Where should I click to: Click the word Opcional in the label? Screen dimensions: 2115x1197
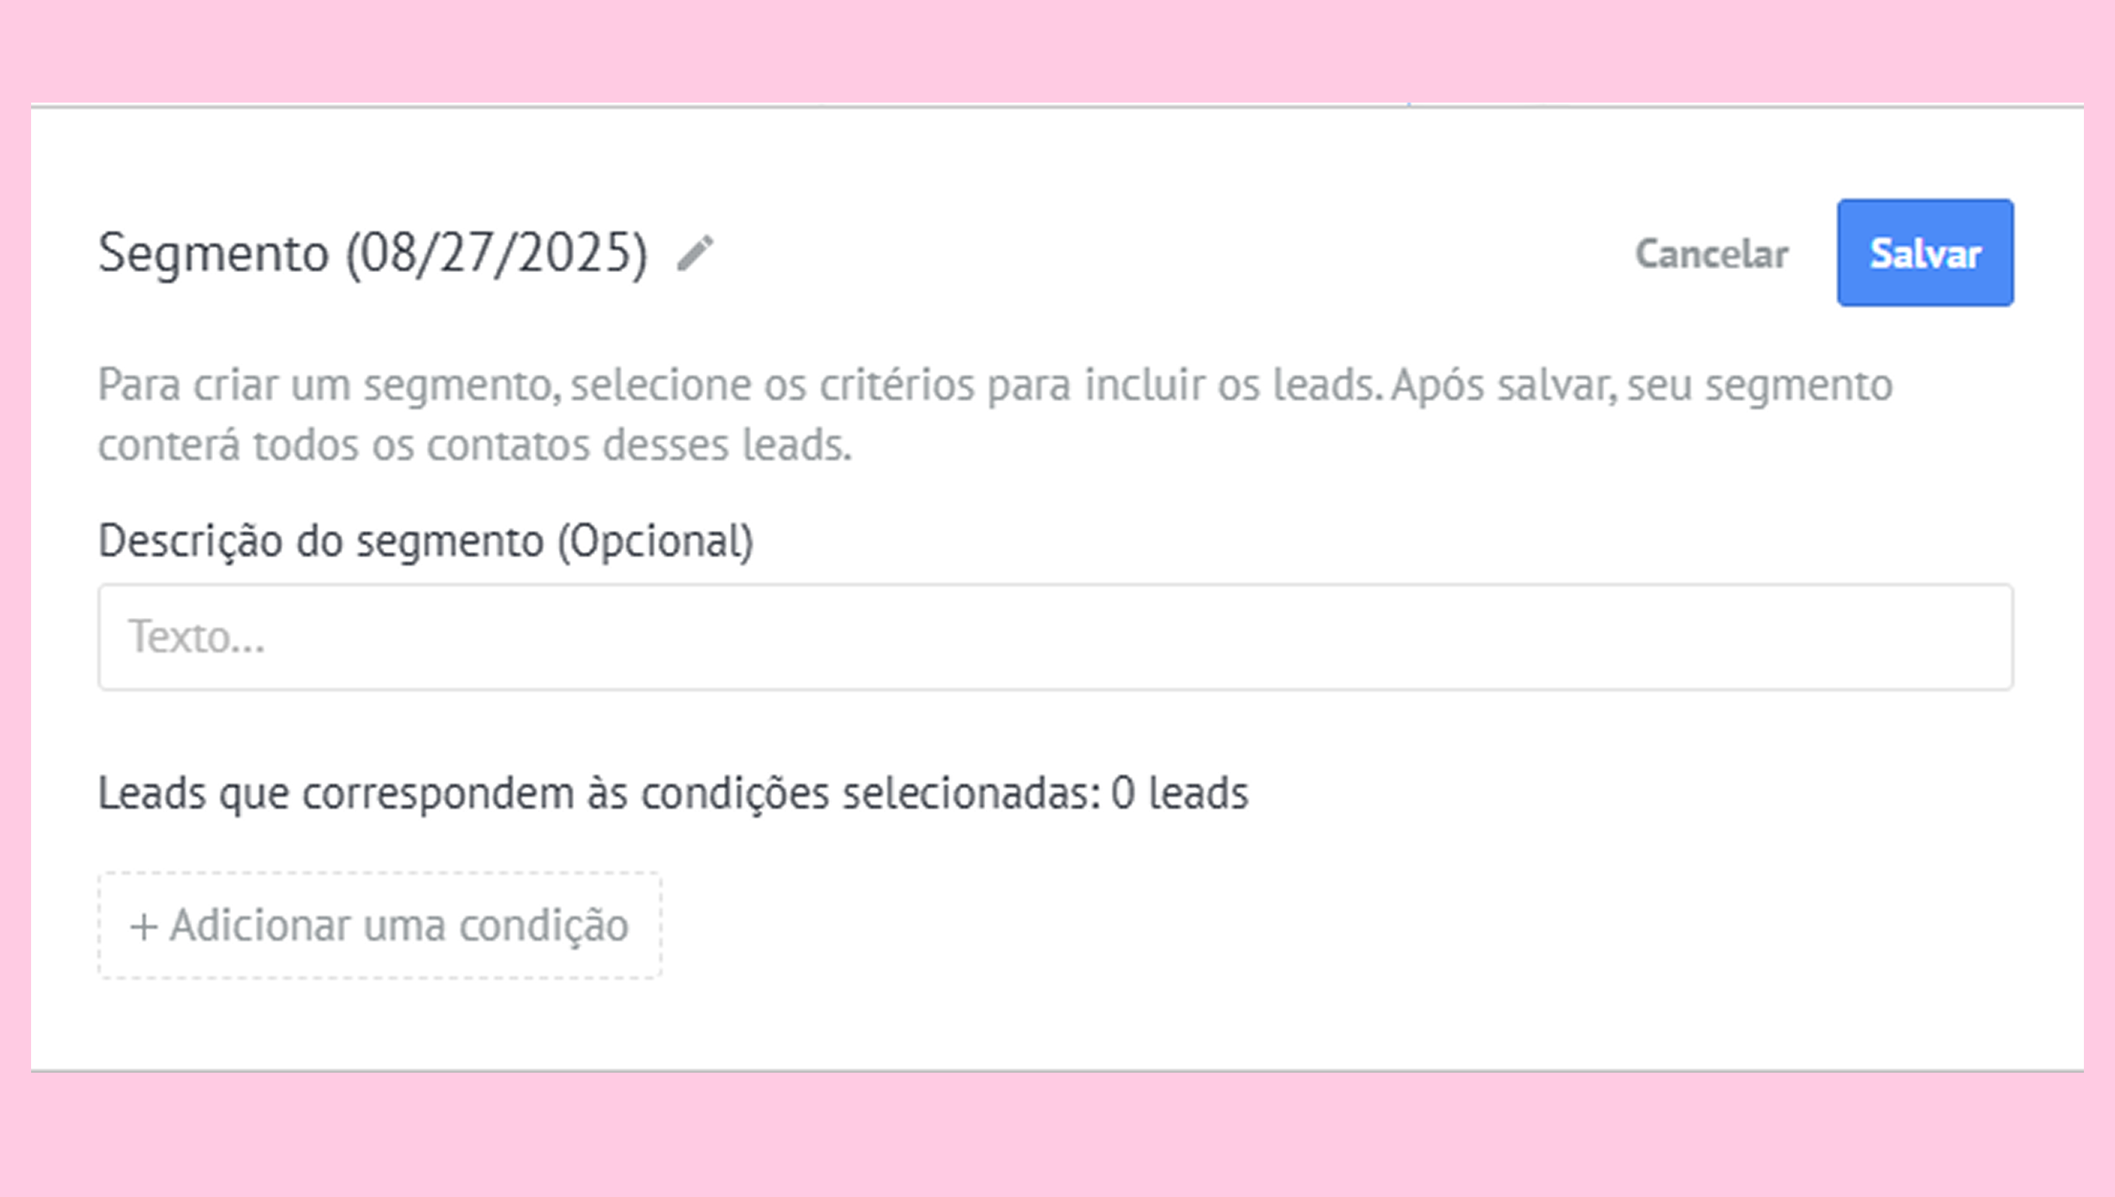[x=655, y=541]
